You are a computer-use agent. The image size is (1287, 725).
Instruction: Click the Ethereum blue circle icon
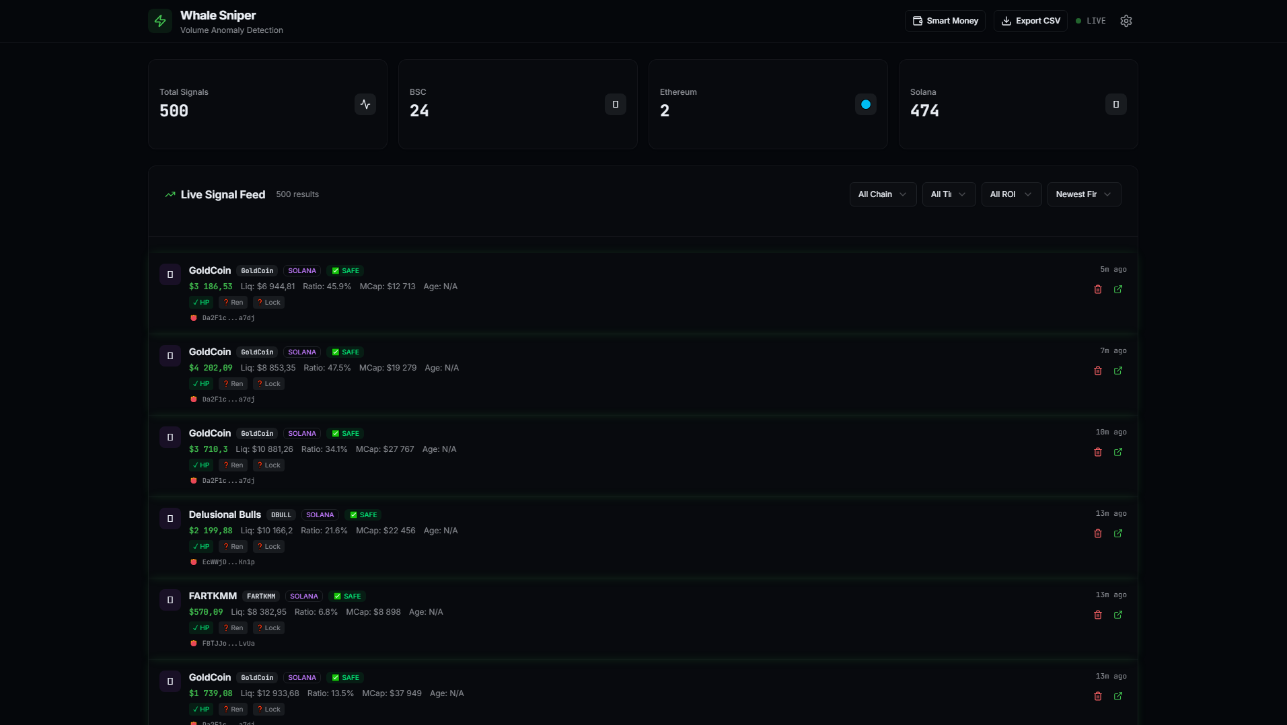(866, 104)
